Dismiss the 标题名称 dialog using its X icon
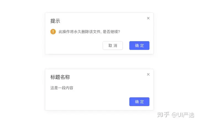This screenshot has height=123, width=199. click(148, 74)
